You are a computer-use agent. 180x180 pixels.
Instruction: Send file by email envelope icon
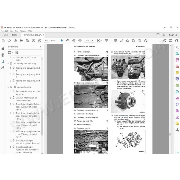pyautogui.click(x=170, y=41)
